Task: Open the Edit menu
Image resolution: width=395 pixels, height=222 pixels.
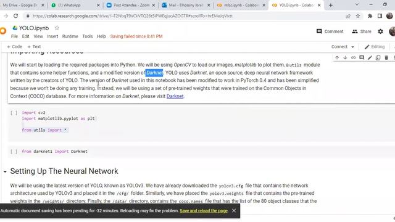Action: [25, 36]
